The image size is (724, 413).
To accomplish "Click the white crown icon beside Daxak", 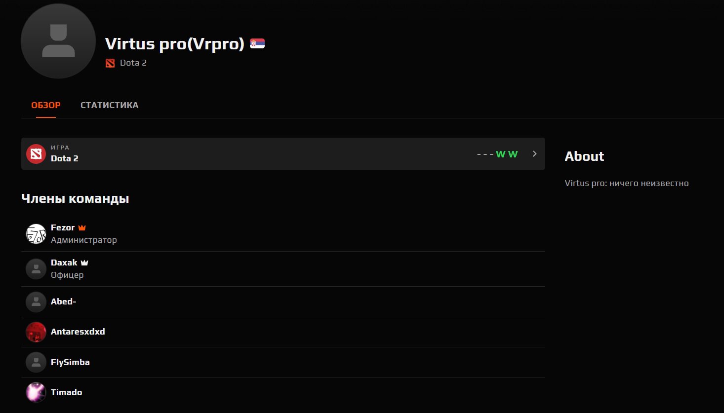I will click(84, 263).
